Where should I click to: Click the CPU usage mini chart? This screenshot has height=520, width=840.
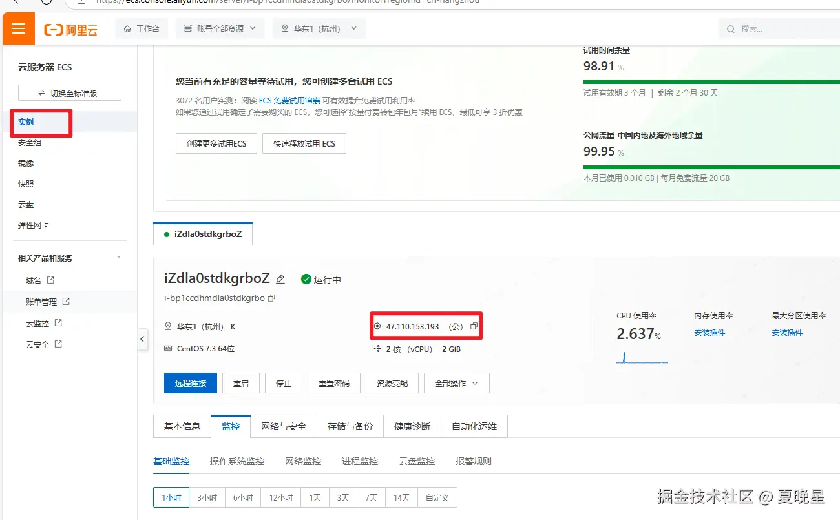click(x=642, y=357)
